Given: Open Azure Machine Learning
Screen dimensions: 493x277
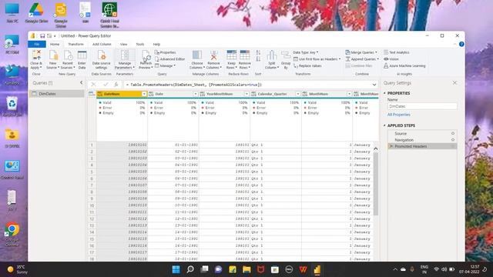Looking at the screenshot, I should [404, 66].
